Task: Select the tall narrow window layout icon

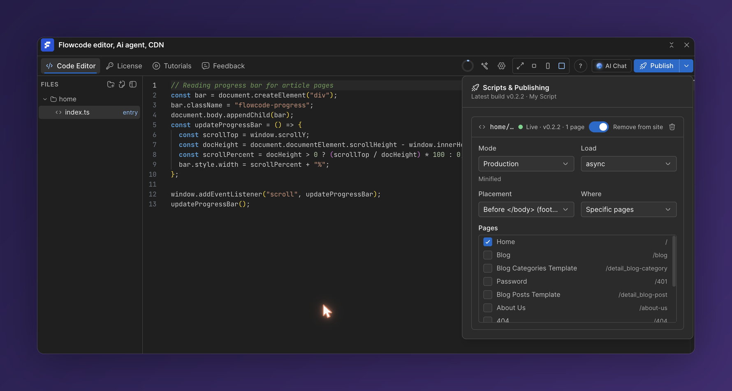Action: point(548,66)
